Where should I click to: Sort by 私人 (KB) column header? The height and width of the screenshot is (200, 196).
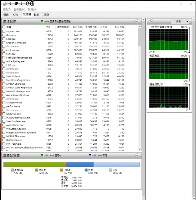point(118,27)
